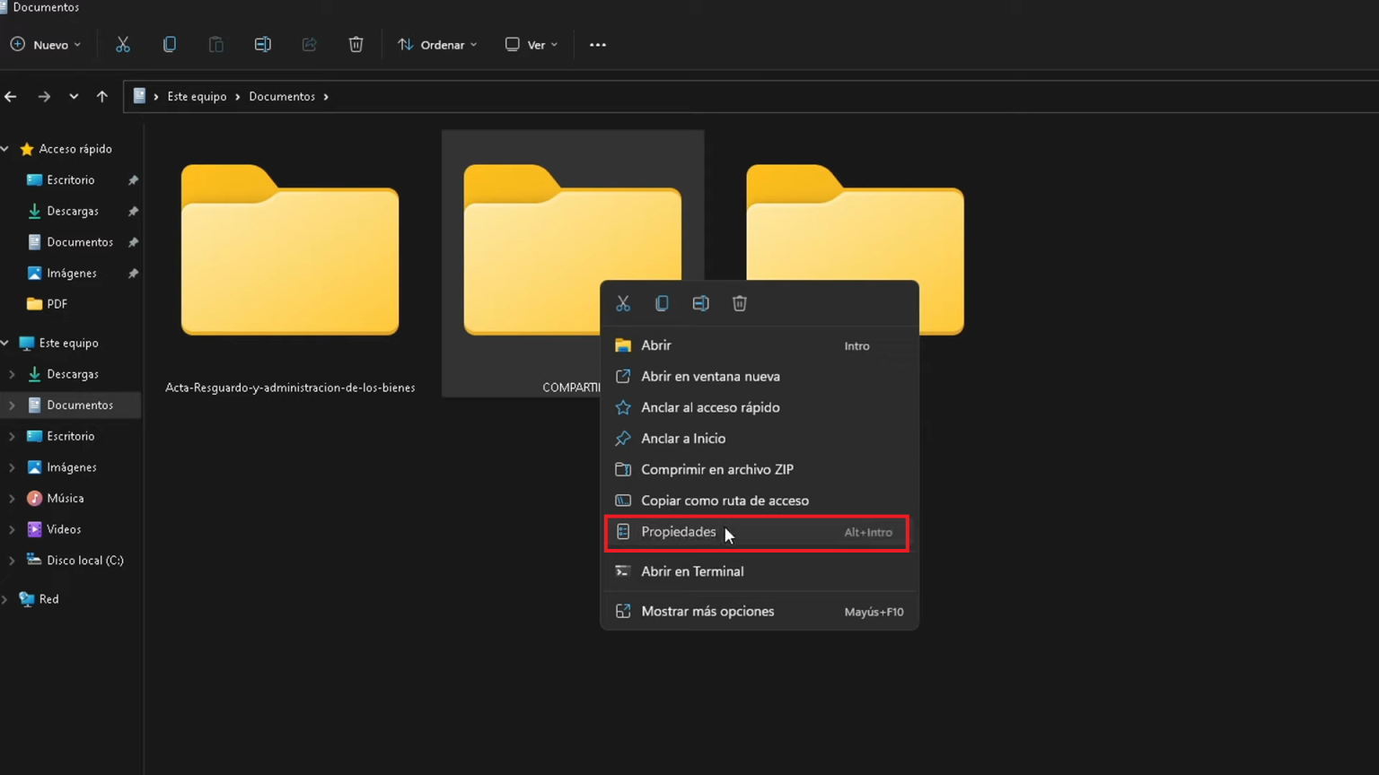Go up one folder level arrow
This screenshot has height=775, width=1379.
tap(102, 96)
